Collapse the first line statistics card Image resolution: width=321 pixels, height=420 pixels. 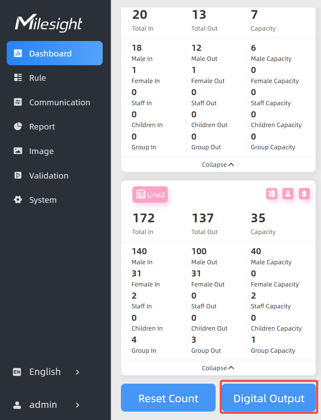218,164
